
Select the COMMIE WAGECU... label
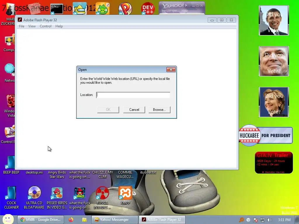pos(125,174)
